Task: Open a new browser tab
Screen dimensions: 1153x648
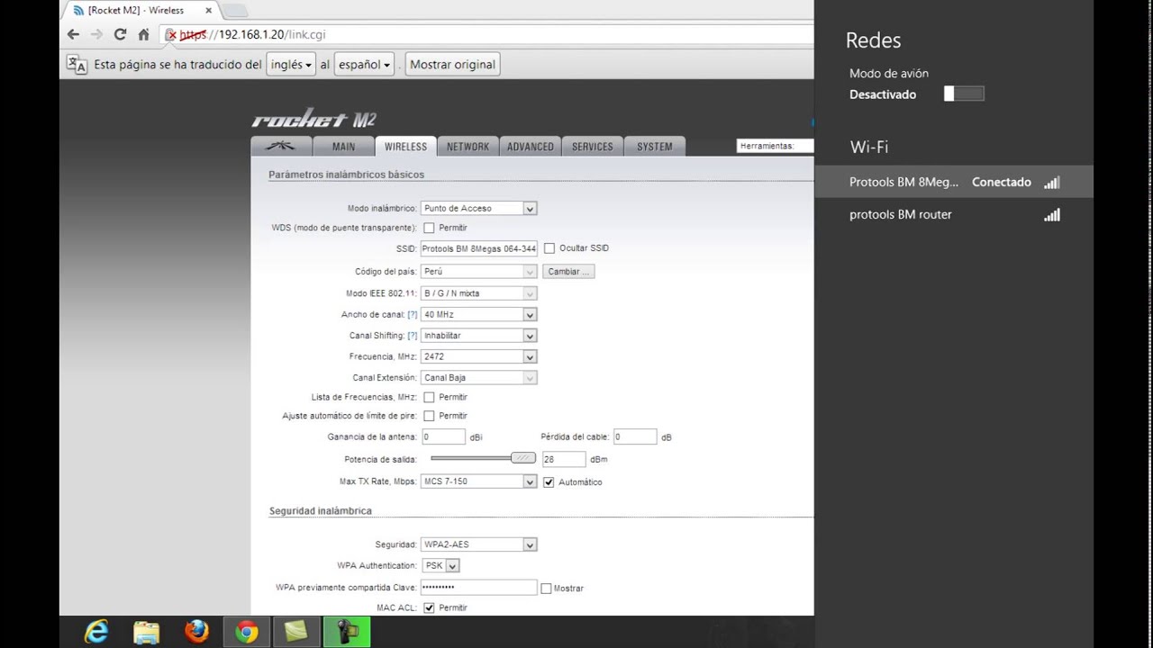Action: point(234,11)
